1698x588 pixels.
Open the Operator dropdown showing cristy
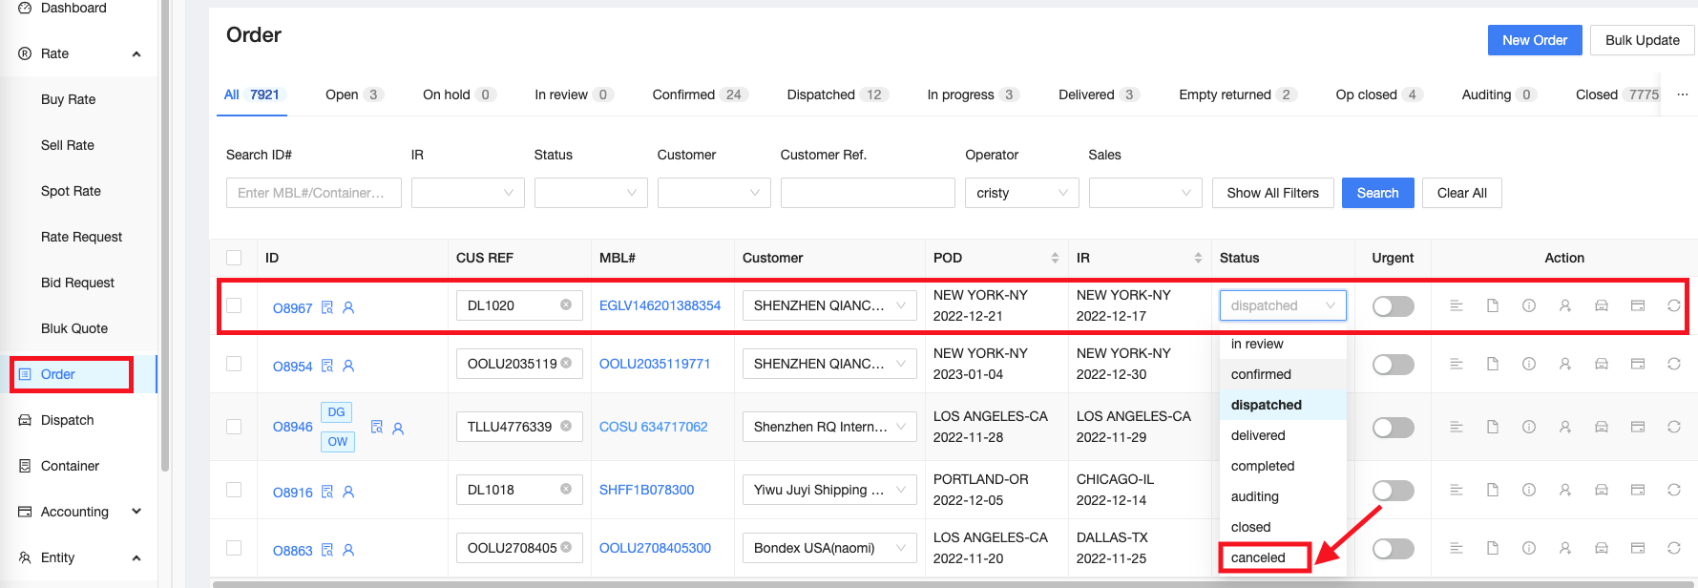(x=1021, y=193)
